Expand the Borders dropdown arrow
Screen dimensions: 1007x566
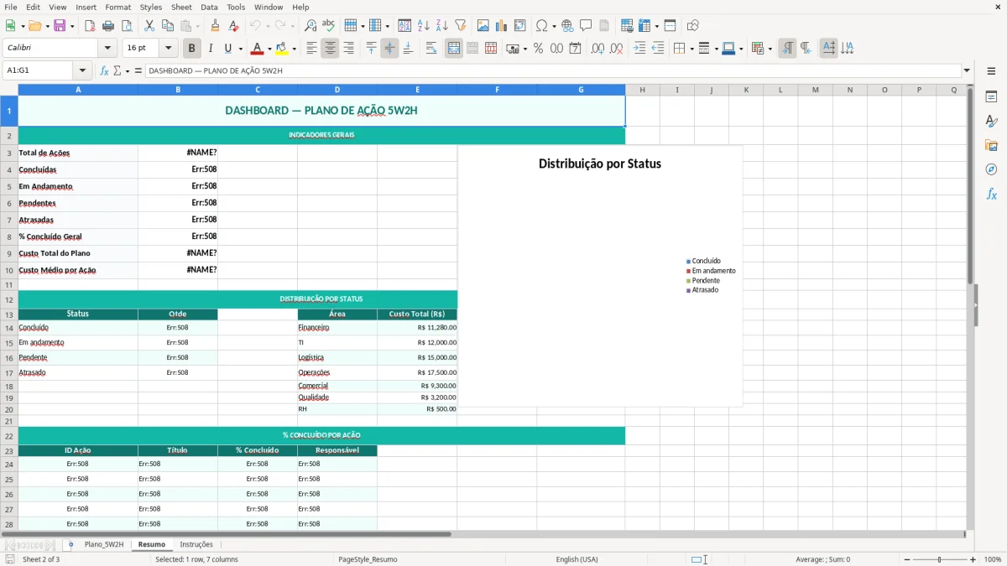693,49
